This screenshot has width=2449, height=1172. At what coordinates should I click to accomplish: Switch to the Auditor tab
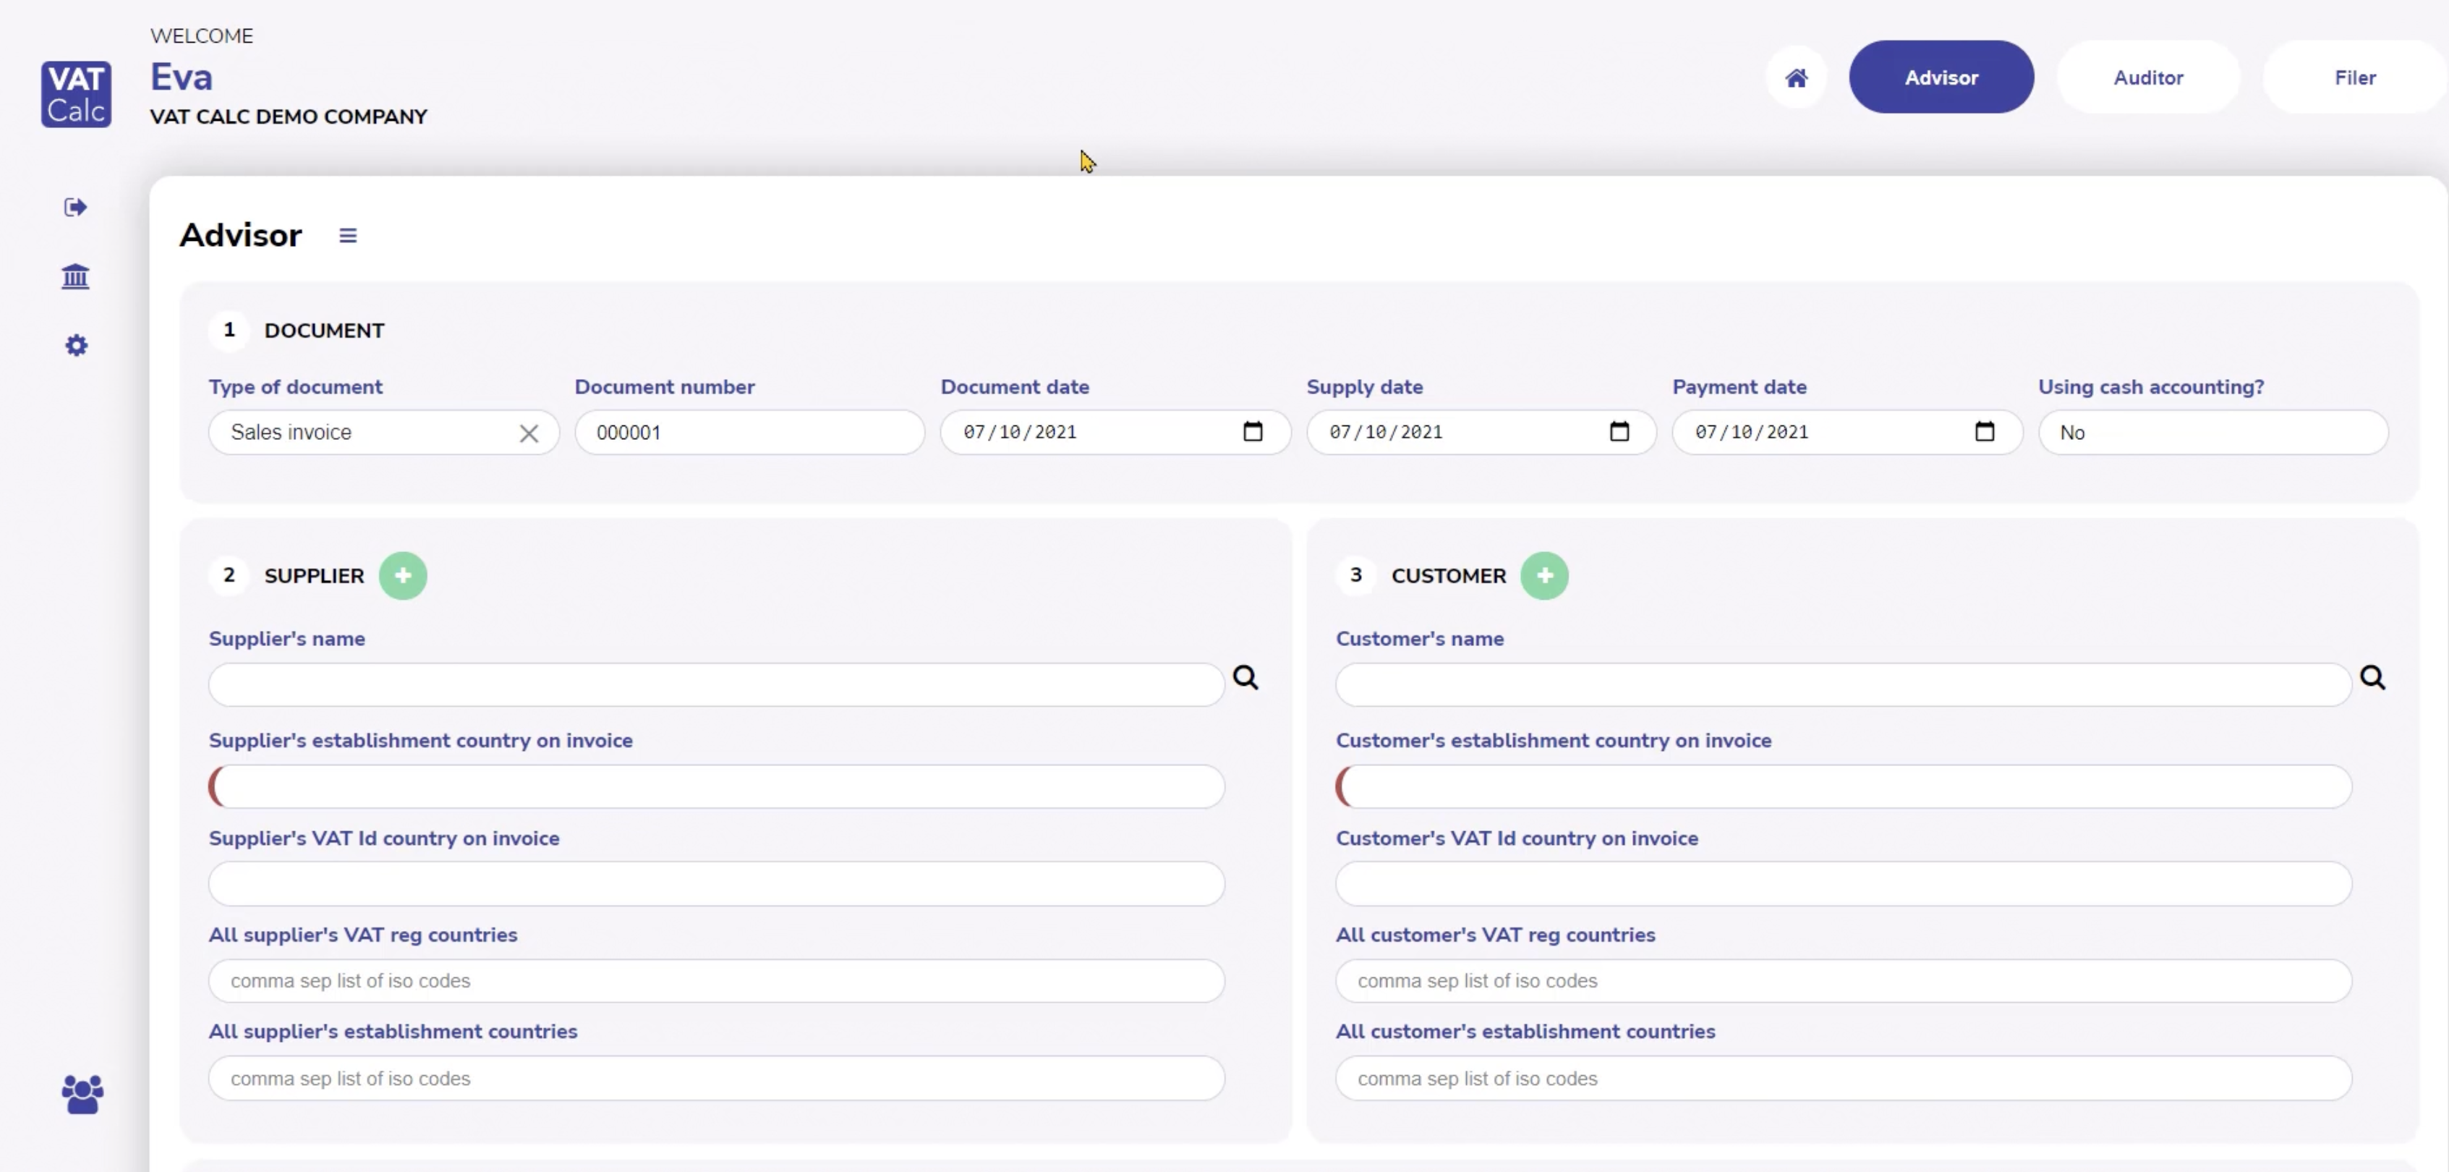(x=2149, y=77)
